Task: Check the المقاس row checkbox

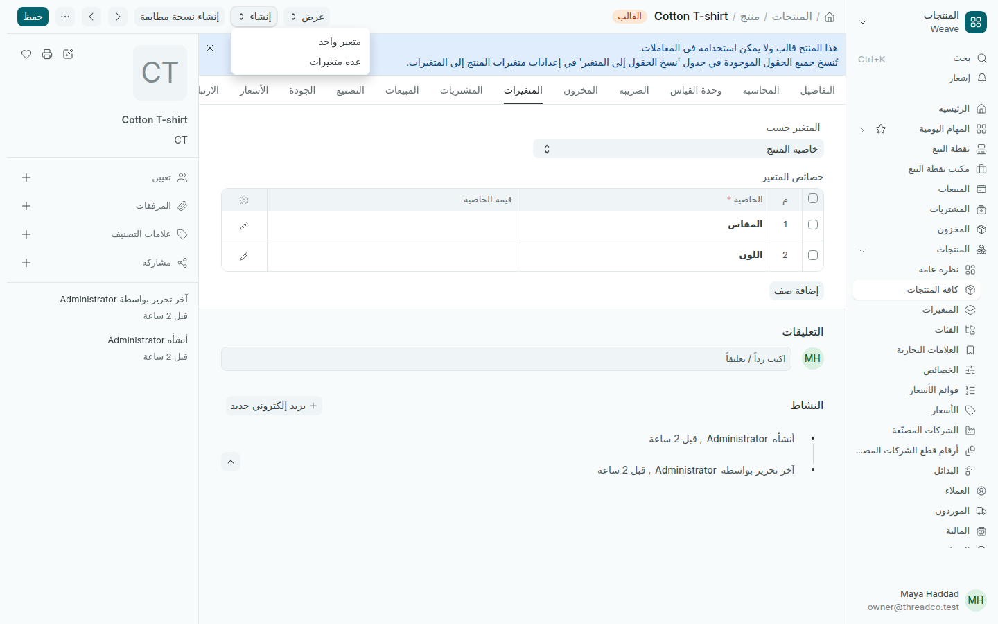Action: (x=813, y=225)
